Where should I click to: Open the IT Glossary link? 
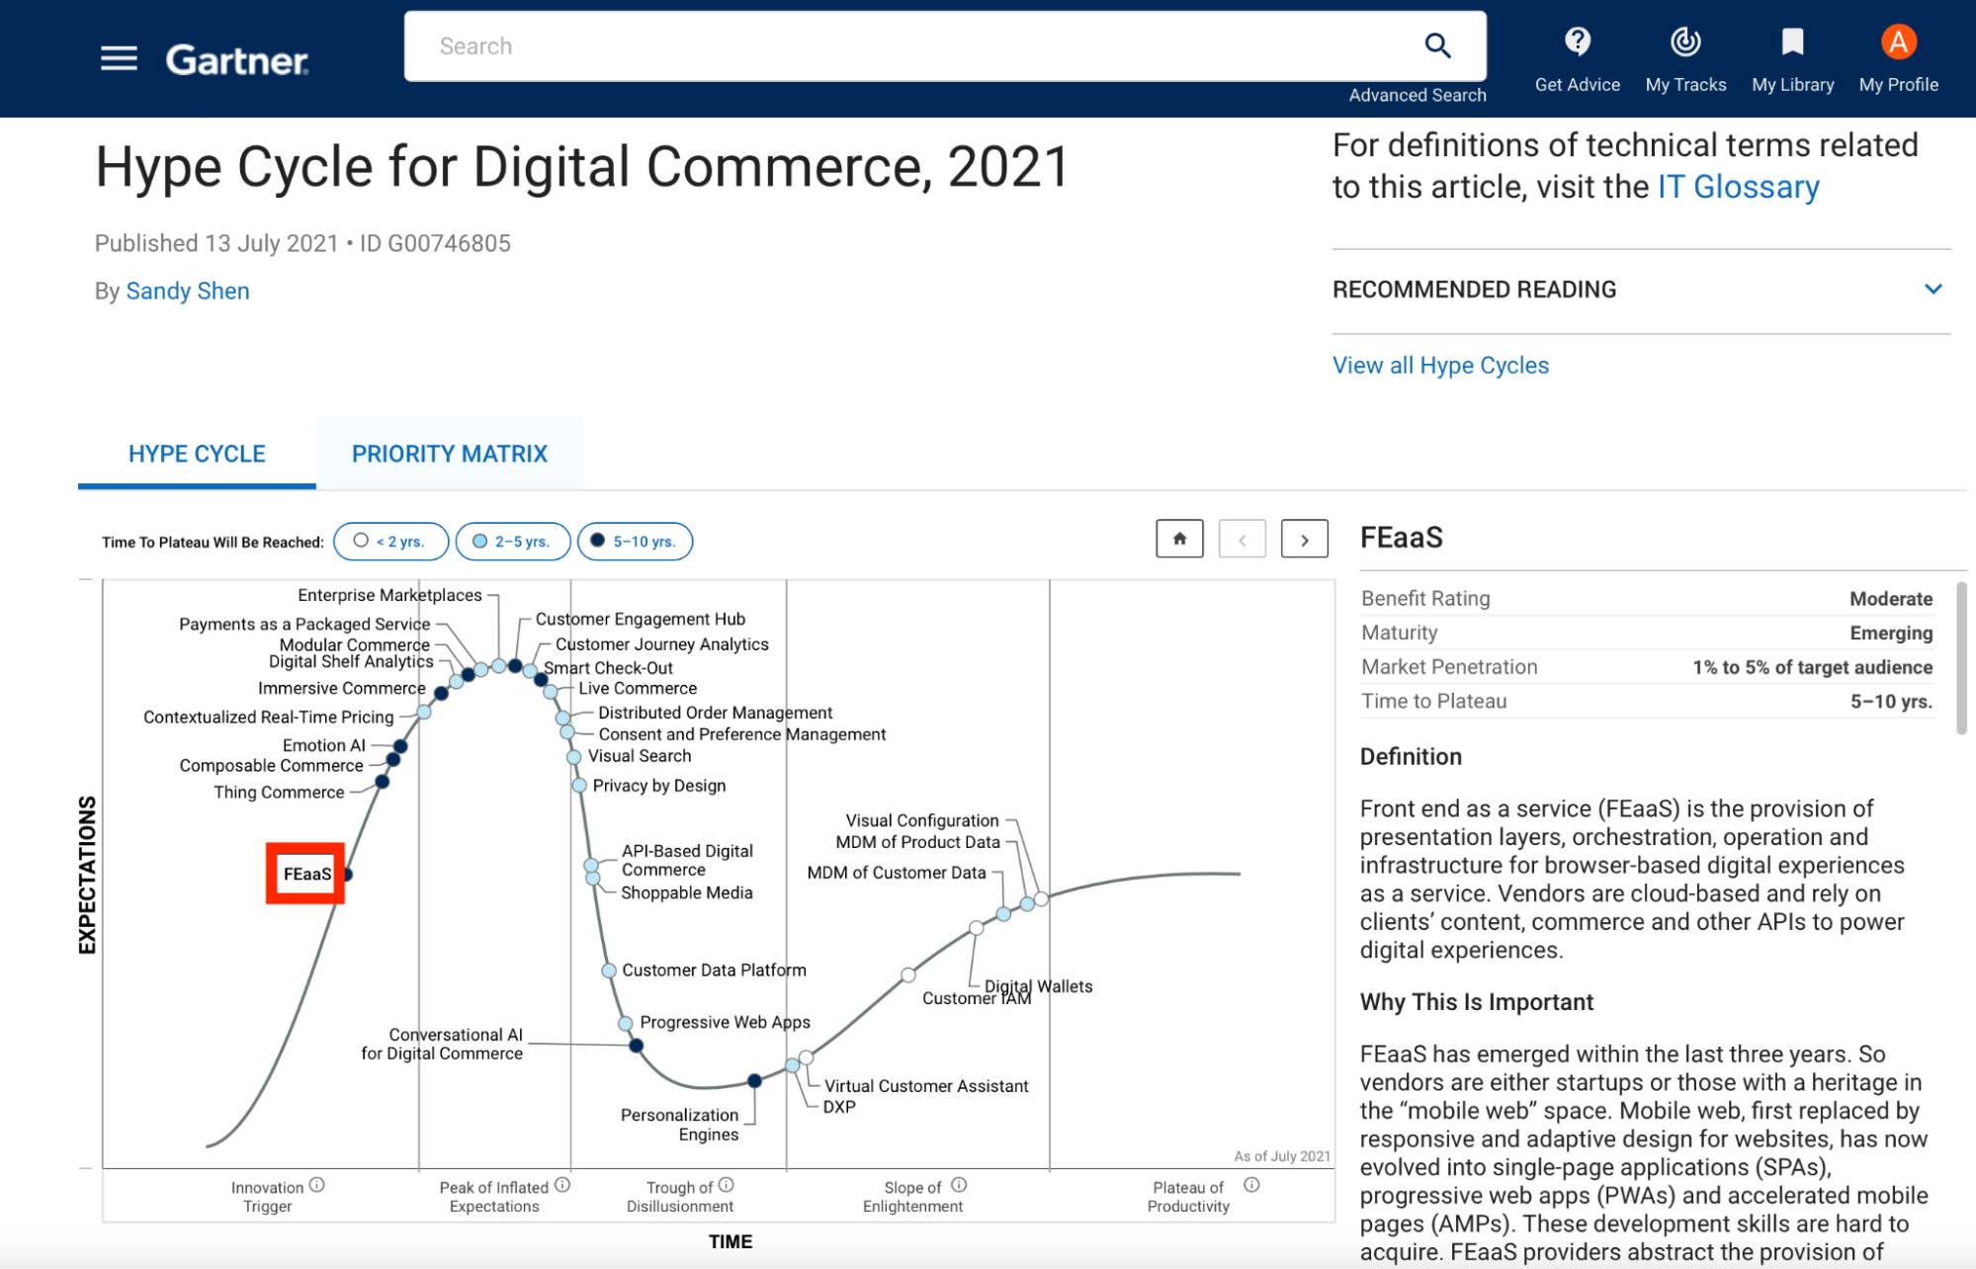1739,187
